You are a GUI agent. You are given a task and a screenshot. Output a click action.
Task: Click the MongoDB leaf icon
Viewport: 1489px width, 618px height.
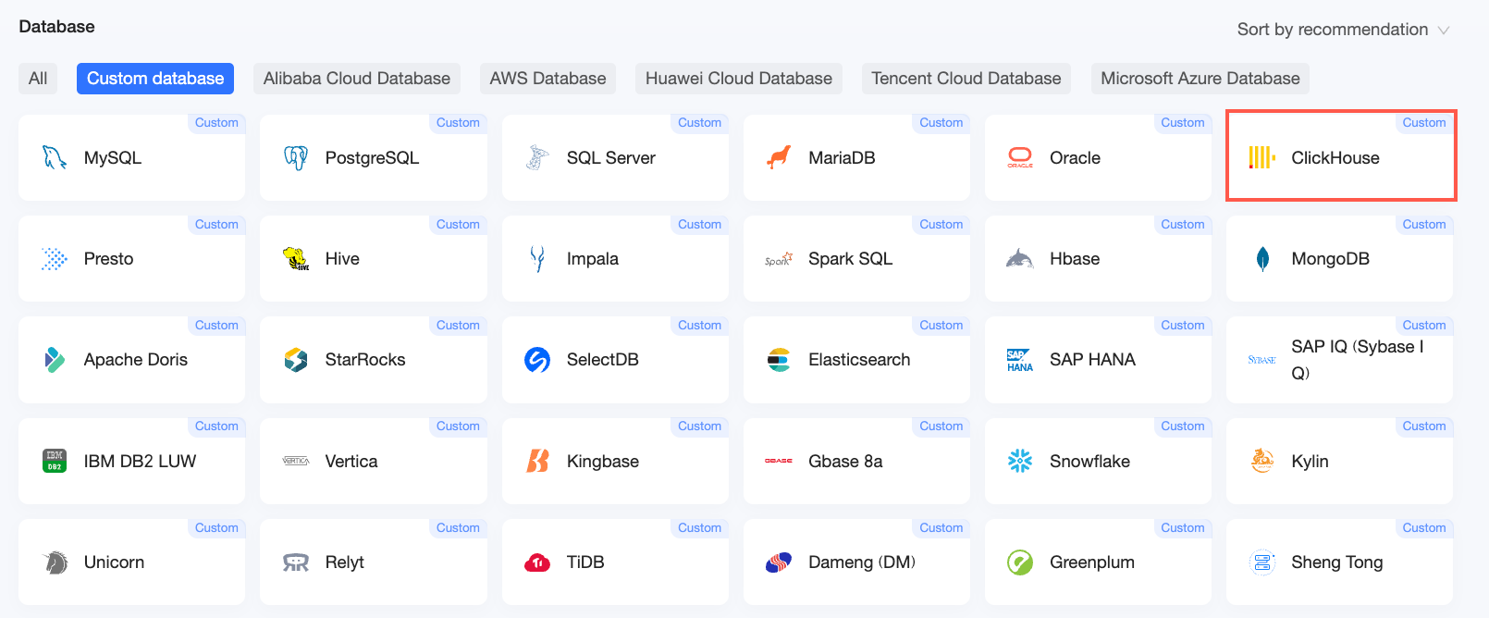click(x=1262, y=259)
